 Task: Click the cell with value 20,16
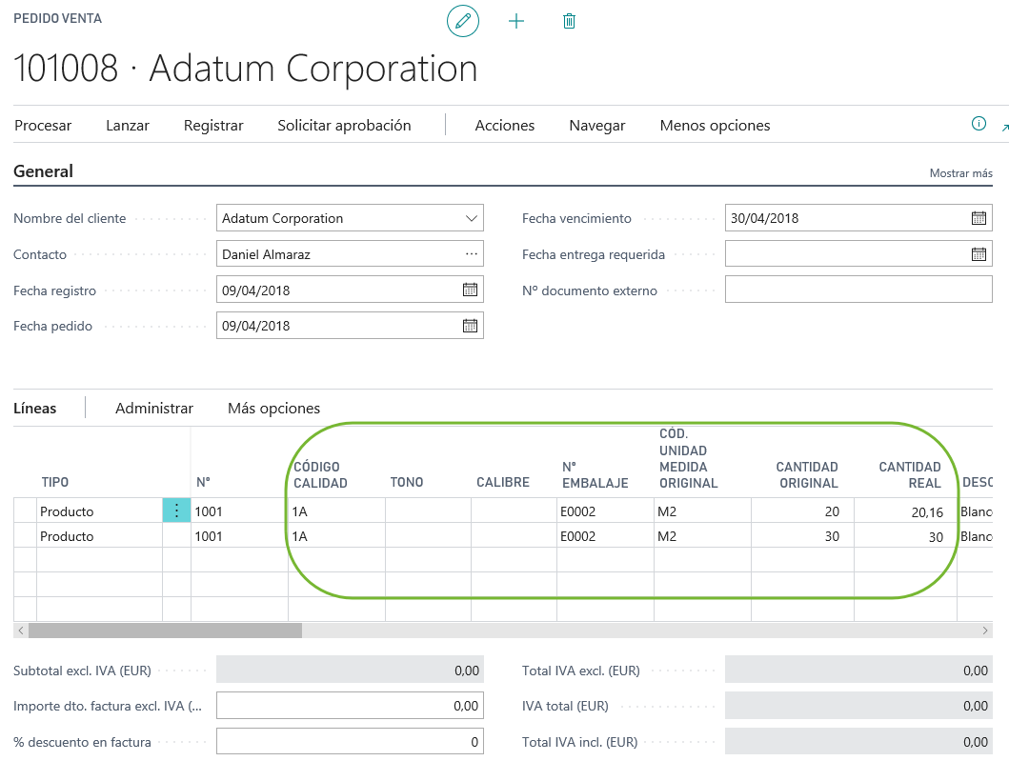coord(905,511)
